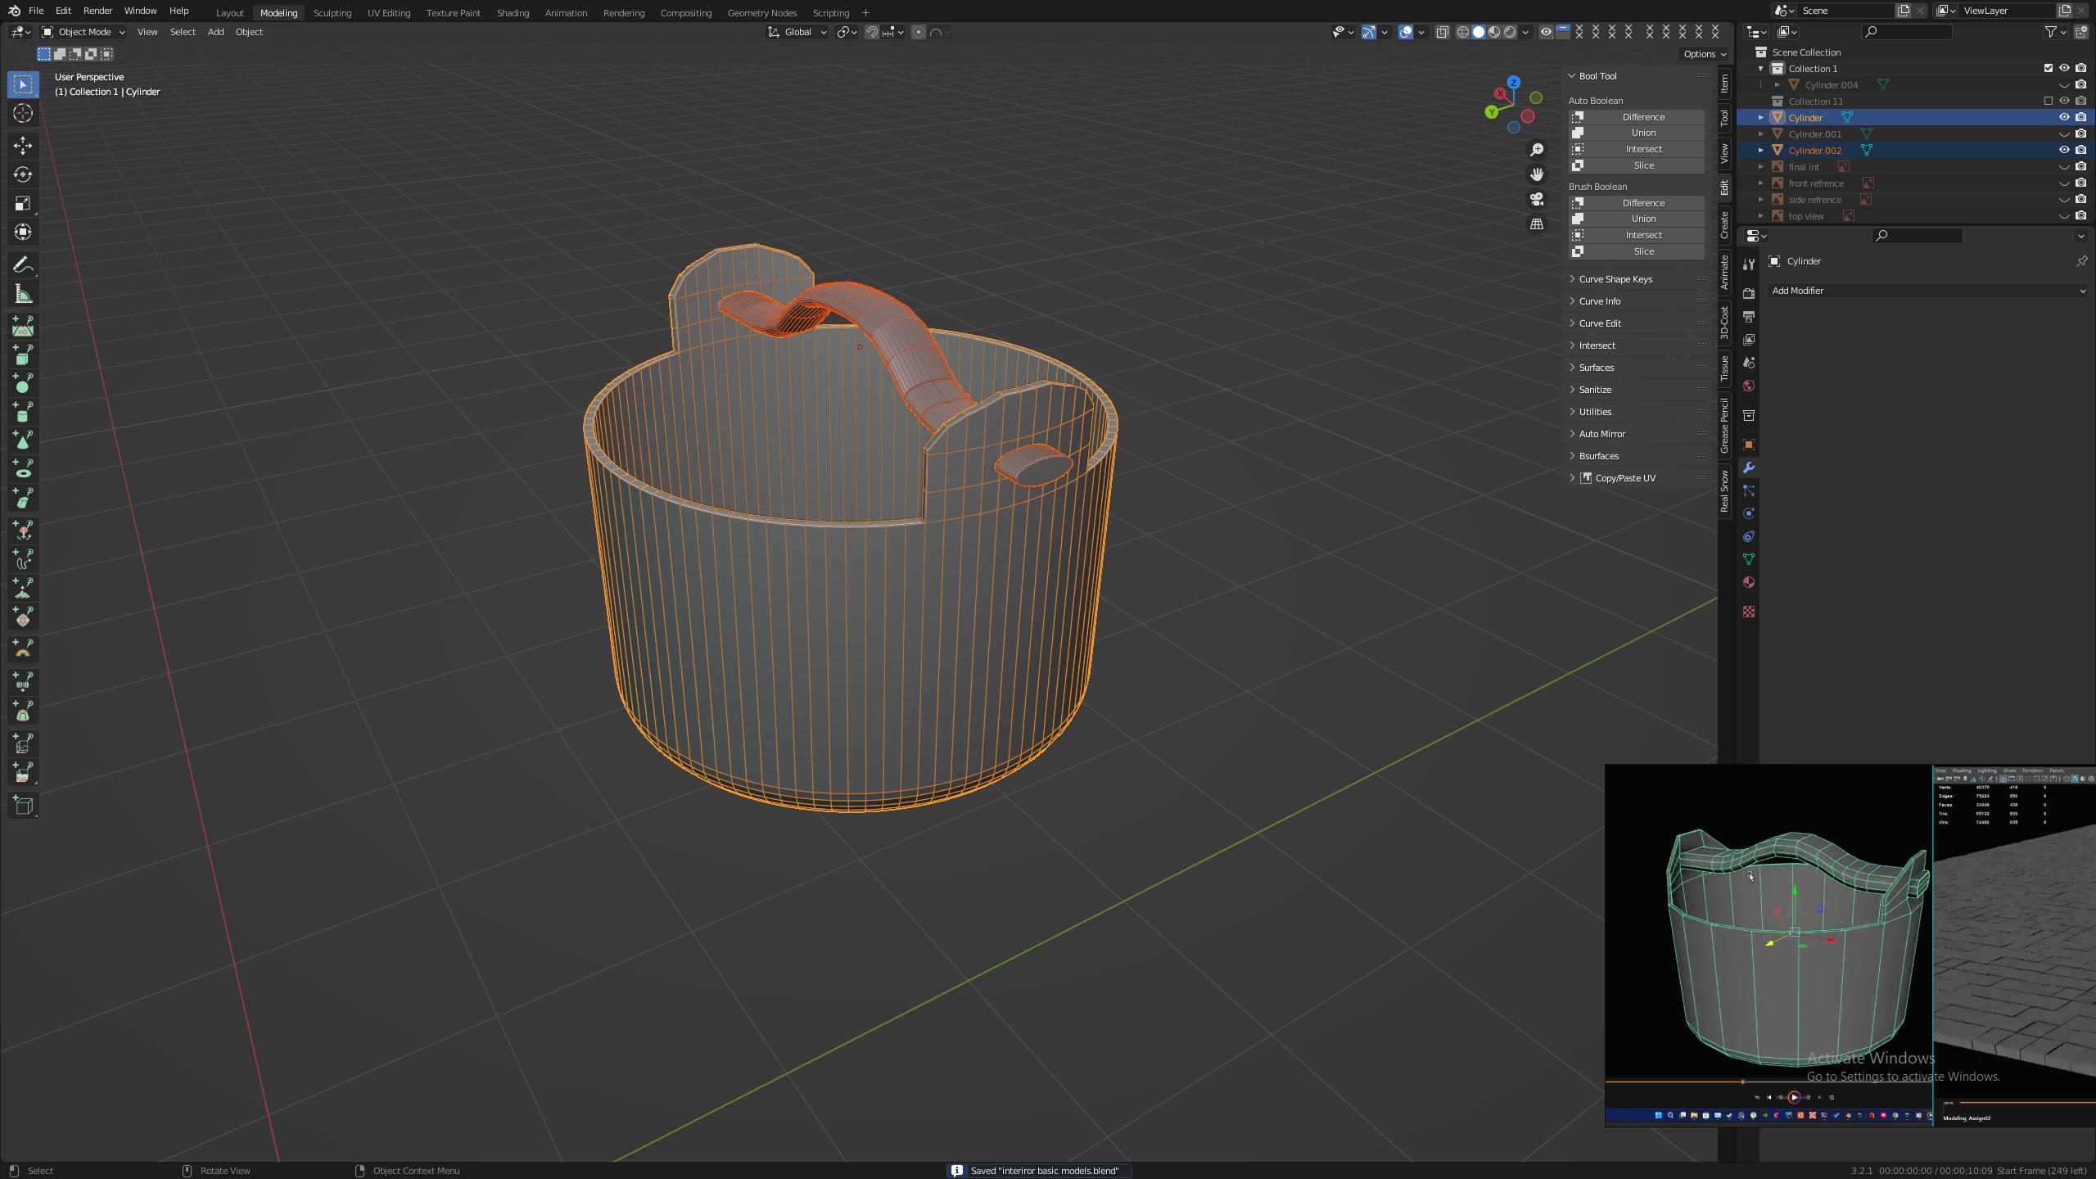Open Physics properties tab icon
Image resolution: width=2096 pixels, height=1179 pixels.
pos(1749,513)
